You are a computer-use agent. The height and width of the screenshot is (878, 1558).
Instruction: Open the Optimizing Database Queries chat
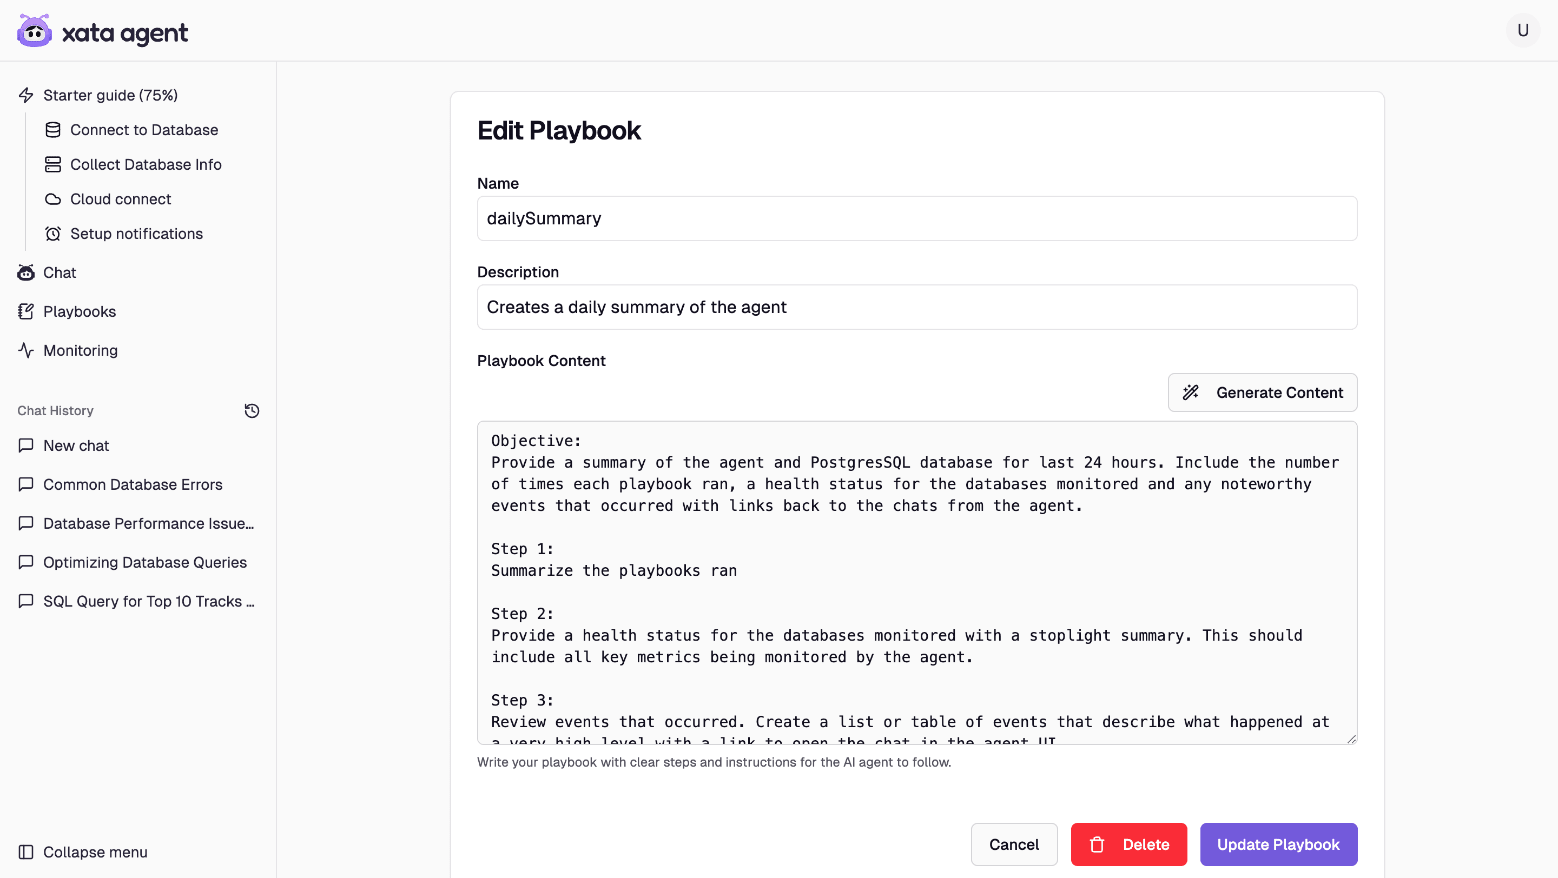[x=144, y=562]
